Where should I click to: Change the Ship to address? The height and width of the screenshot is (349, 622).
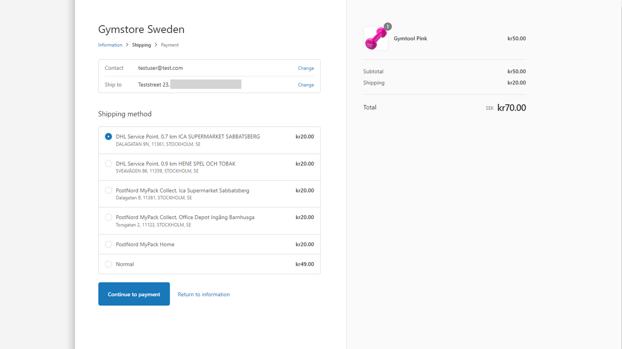(x=306, y=85)
